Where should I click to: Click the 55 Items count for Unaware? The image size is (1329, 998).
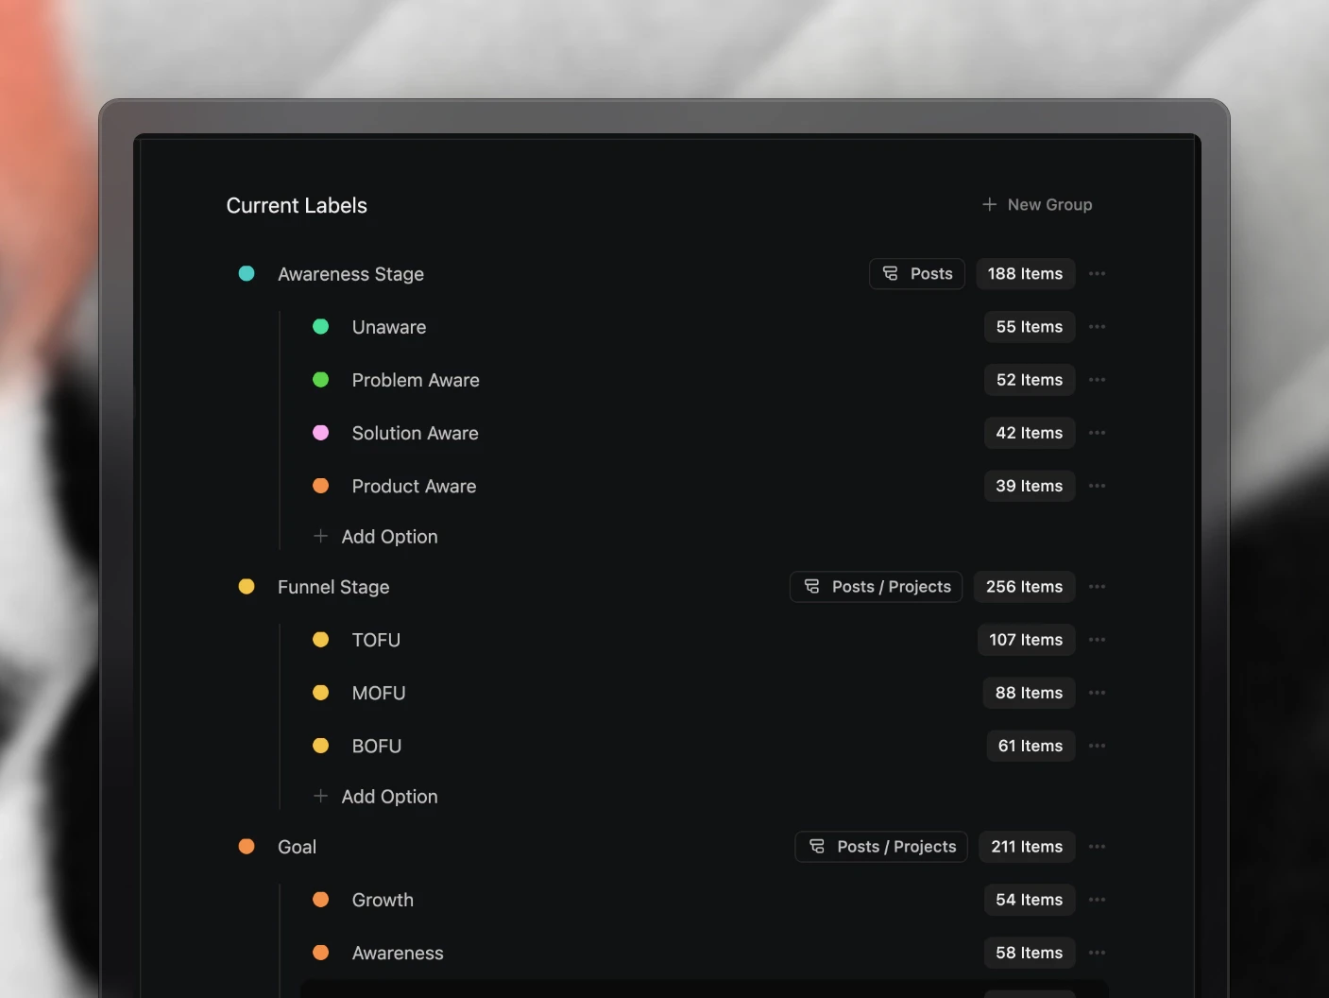coord(1030,327)
